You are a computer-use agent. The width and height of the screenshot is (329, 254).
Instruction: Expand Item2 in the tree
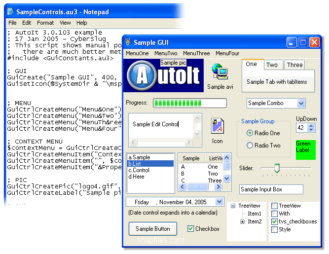pyautogui.click(x=242, y=222)
